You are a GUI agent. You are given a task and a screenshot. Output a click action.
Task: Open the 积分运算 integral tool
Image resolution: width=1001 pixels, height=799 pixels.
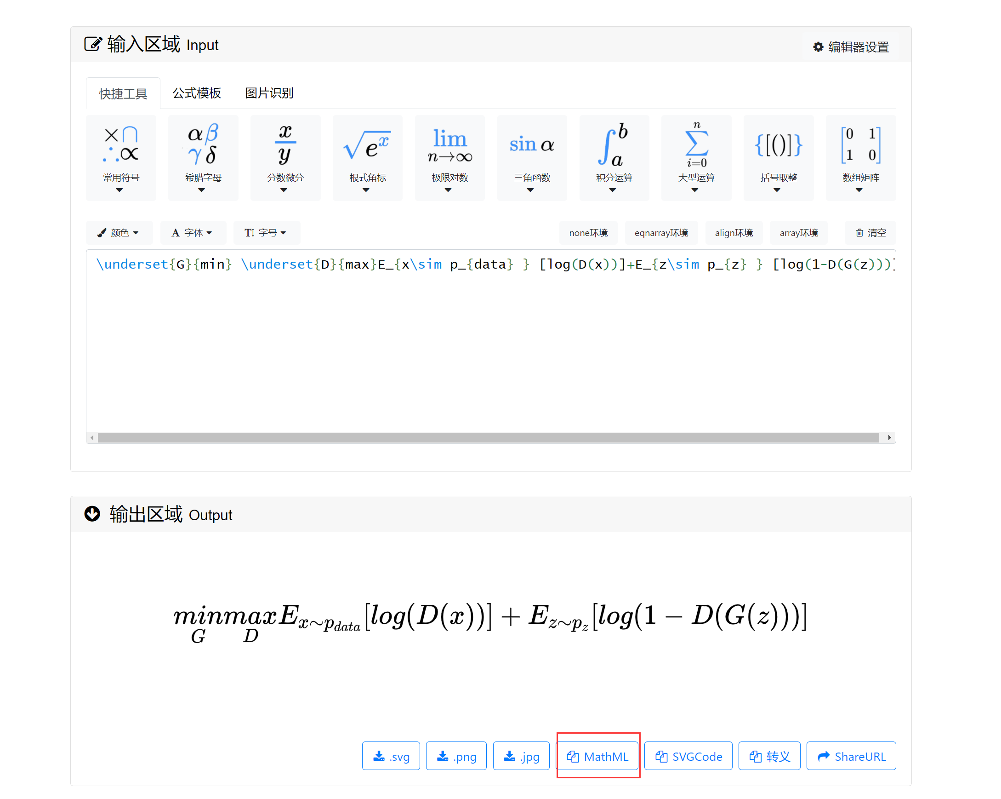coord(614,158)
